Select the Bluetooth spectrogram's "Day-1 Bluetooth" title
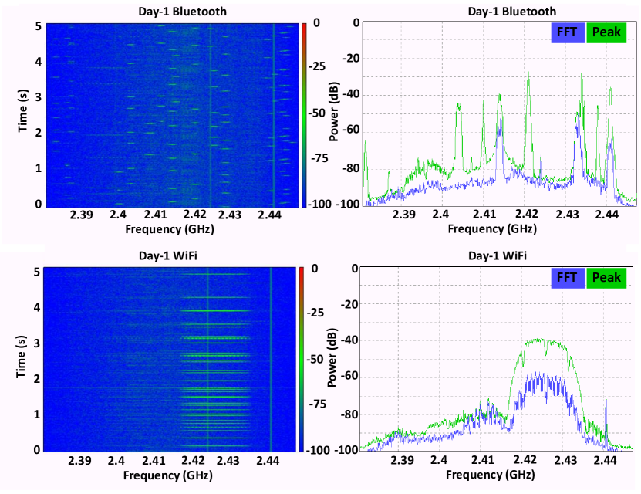This screenshot has width=641, height=494. click(x=182, y=12)
